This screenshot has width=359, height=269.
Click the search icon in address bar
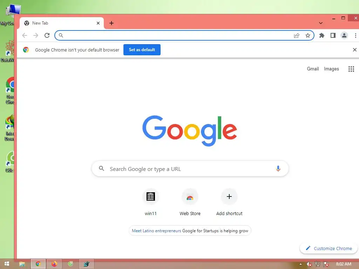click(61, 35)
